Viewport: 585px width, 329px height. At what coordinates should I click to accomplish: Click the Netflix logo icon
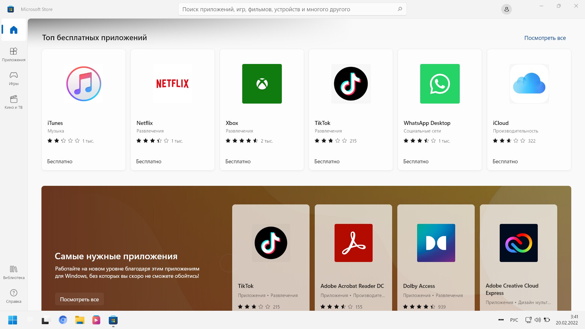tap(172, 84)
